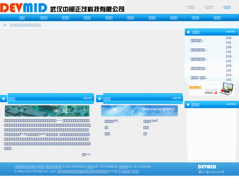Click the 武汉中部正茂科技有限公司 company name
239x179 pixels.
click(x=87, y=9)
